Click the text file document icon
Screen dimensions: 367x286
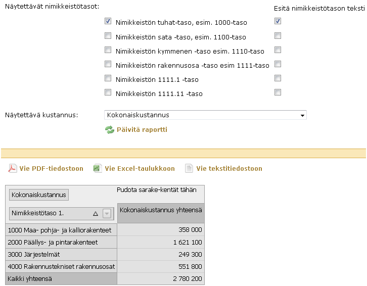189,168
